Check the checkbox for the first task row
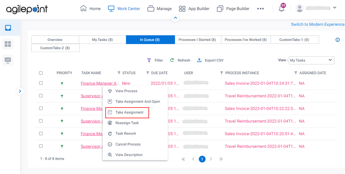 41,83
